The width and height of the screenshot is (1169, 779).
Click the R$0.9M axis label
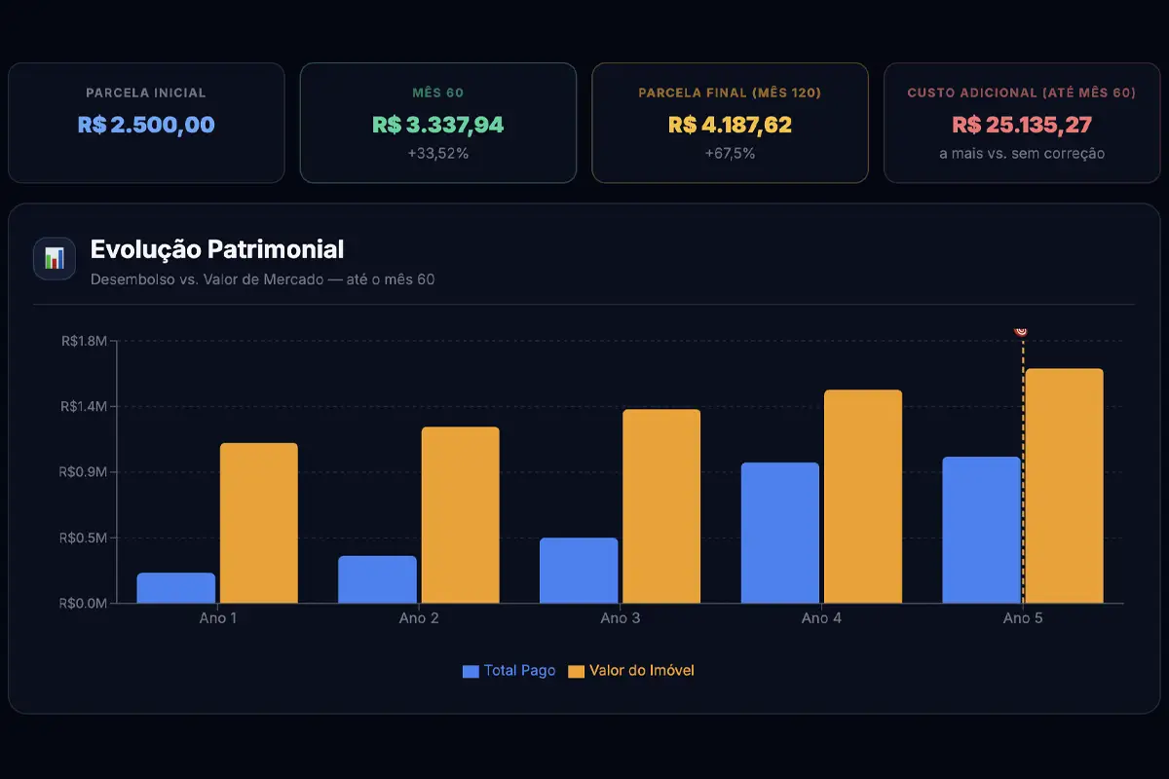(x=83, y=472)
